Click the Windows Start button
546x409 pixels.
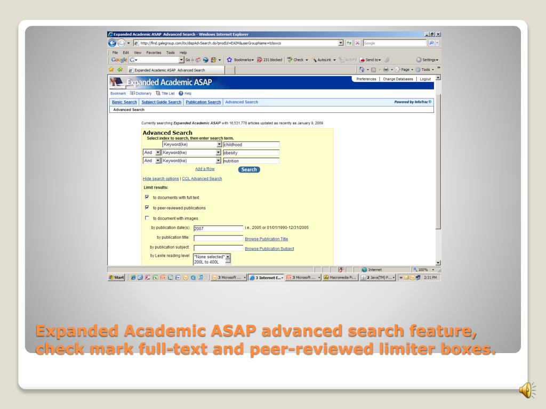[116, 277]
